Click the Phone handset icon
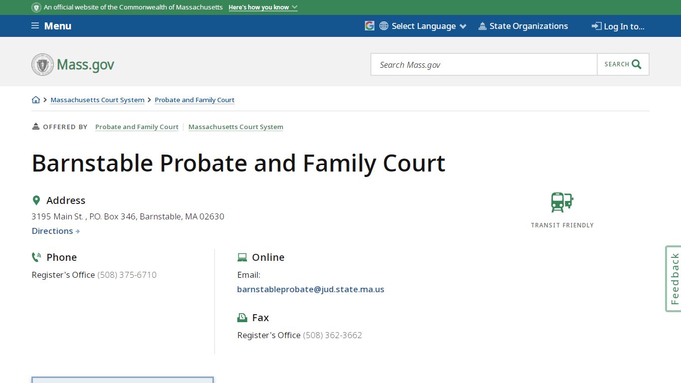The height and width of the screenshot is (383, 681). point(36,257)
